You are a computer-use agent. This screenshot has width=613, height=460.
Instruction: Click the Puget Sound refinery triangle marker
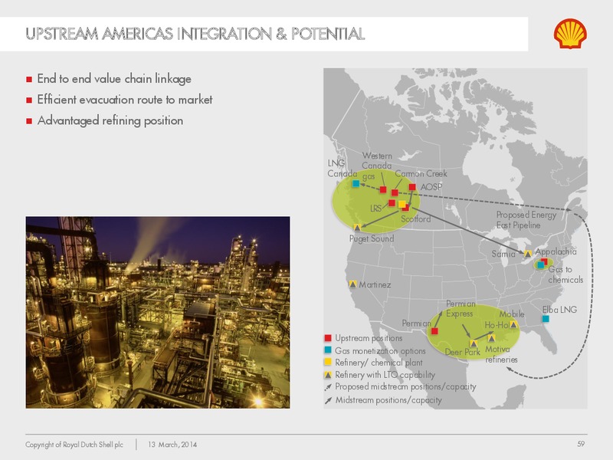[357, 227]
